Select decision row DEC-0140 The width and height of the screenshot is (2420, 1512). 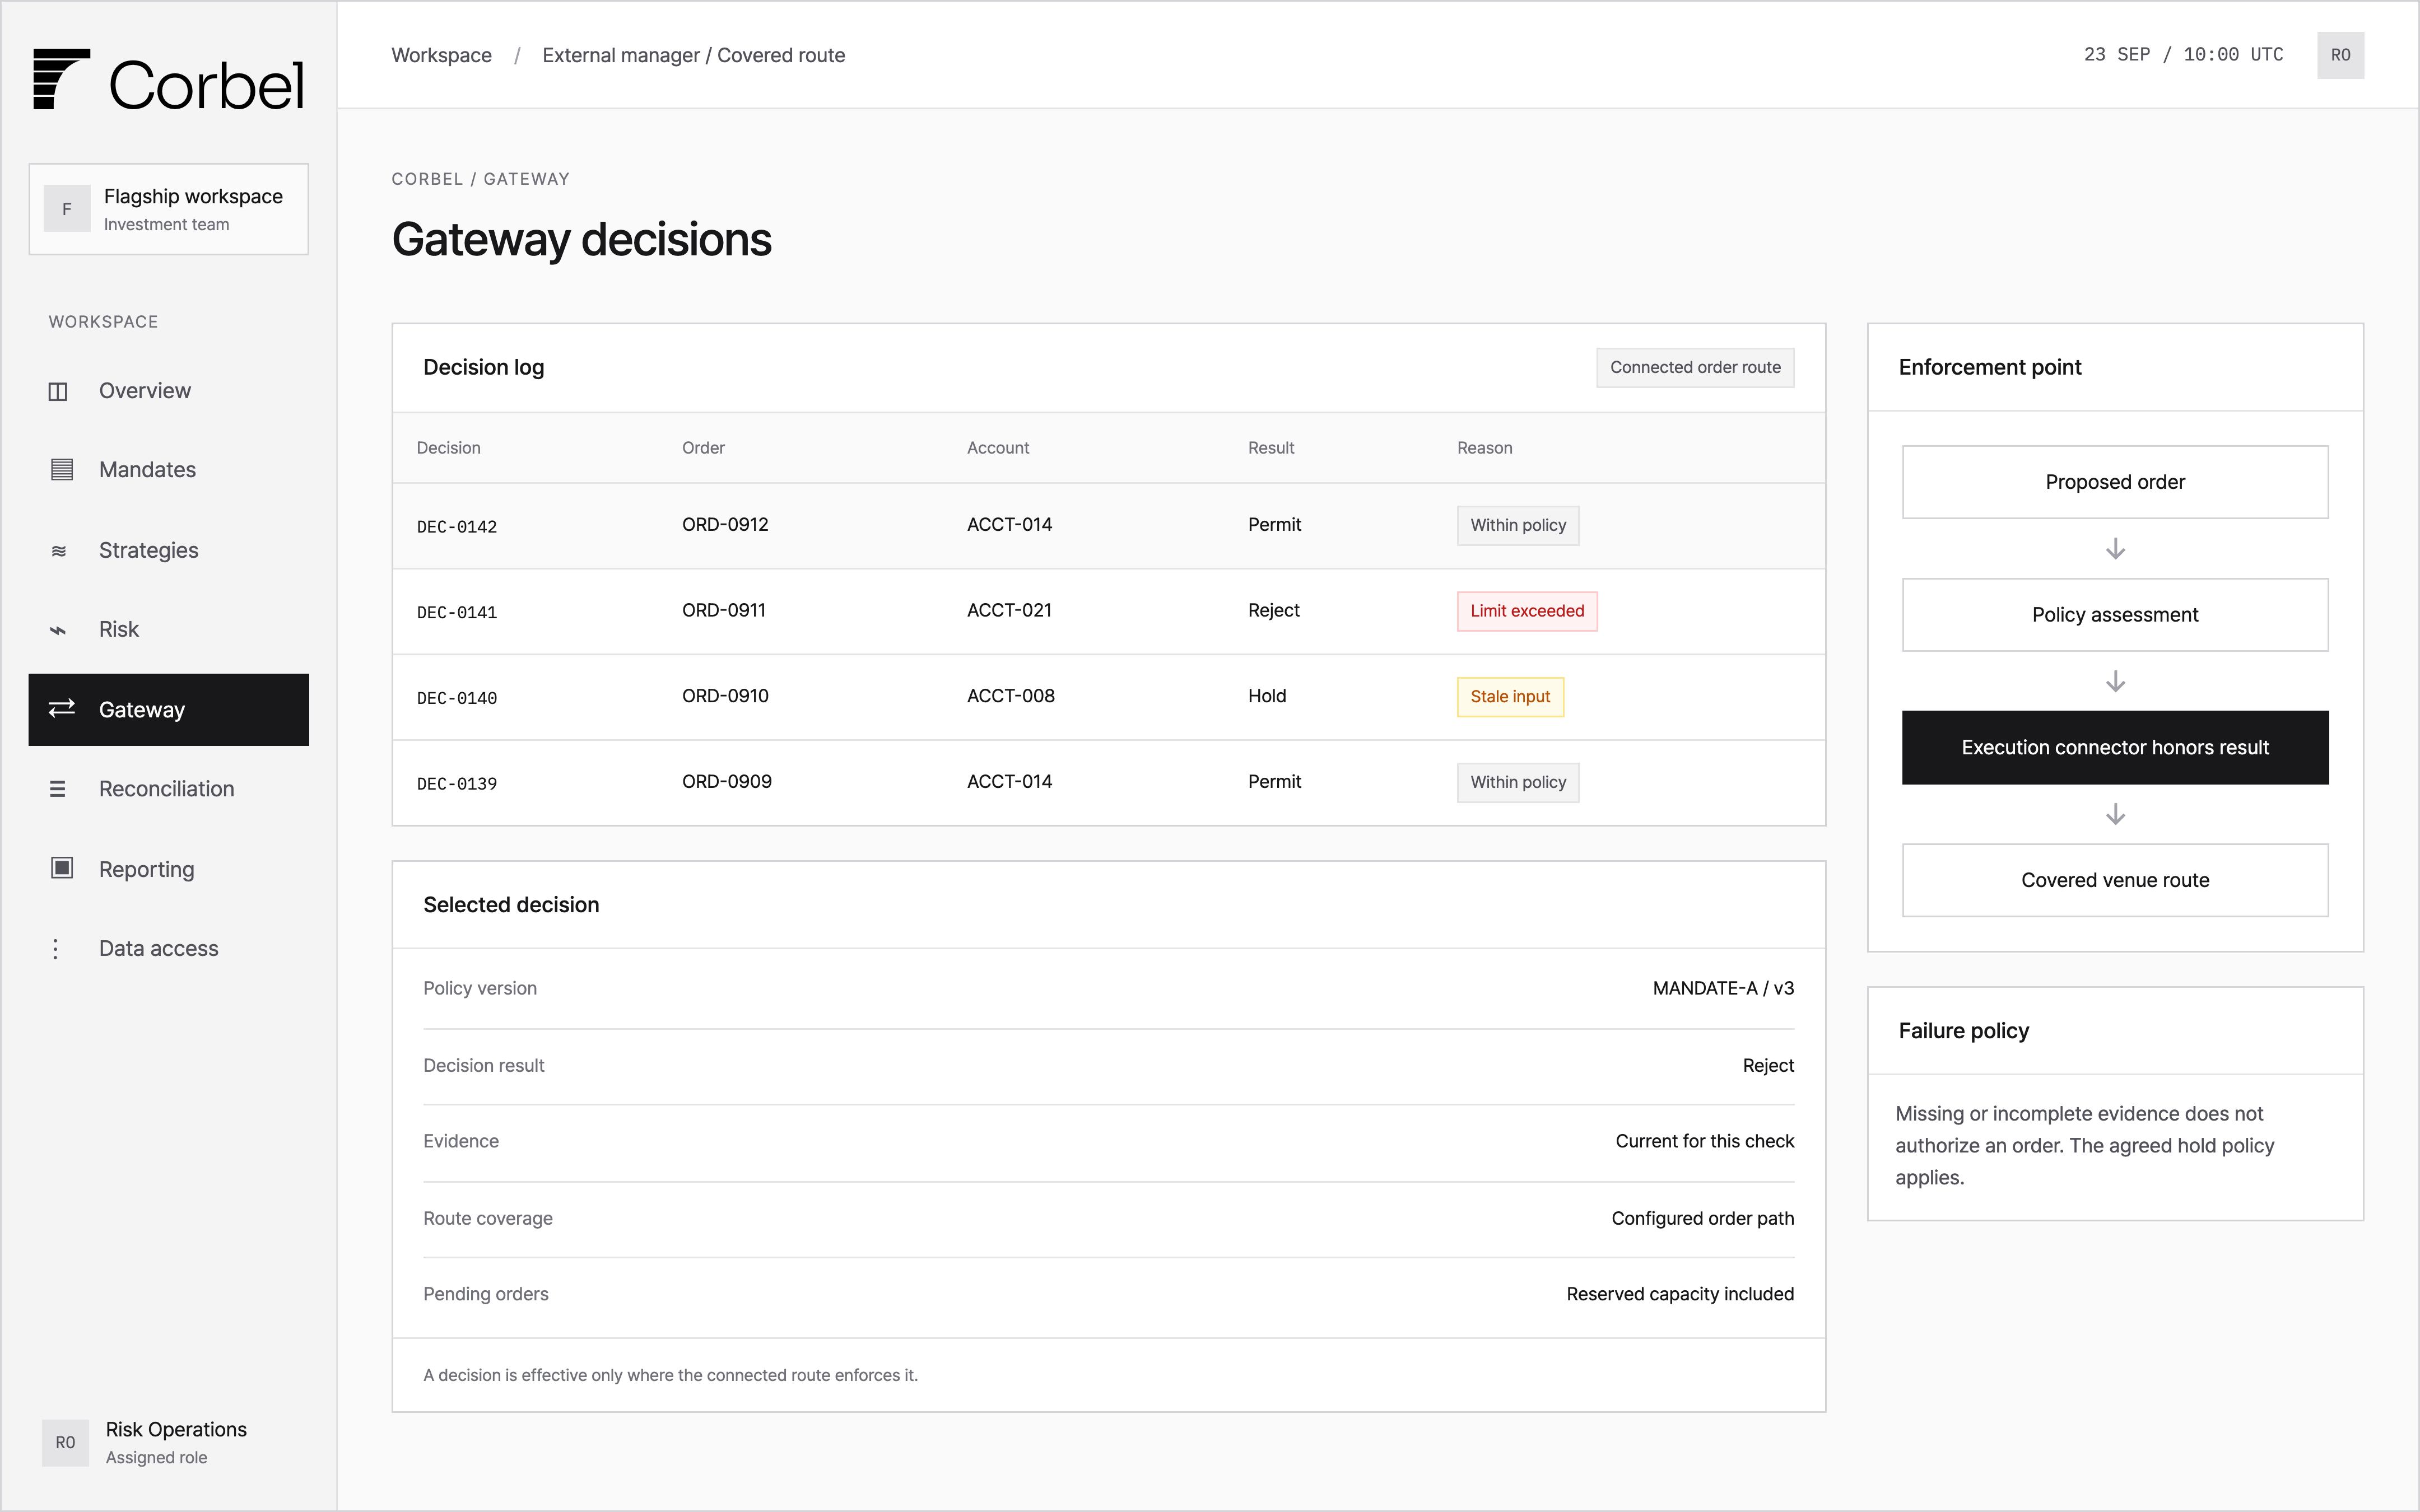pos(1108,697)
